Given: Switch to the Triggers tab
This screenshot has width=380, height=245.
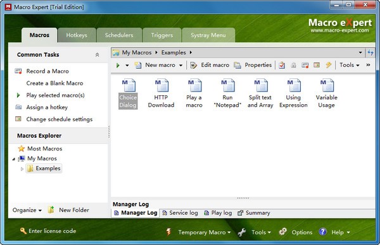Looking at the screenshot, I should tap(162, 35).
